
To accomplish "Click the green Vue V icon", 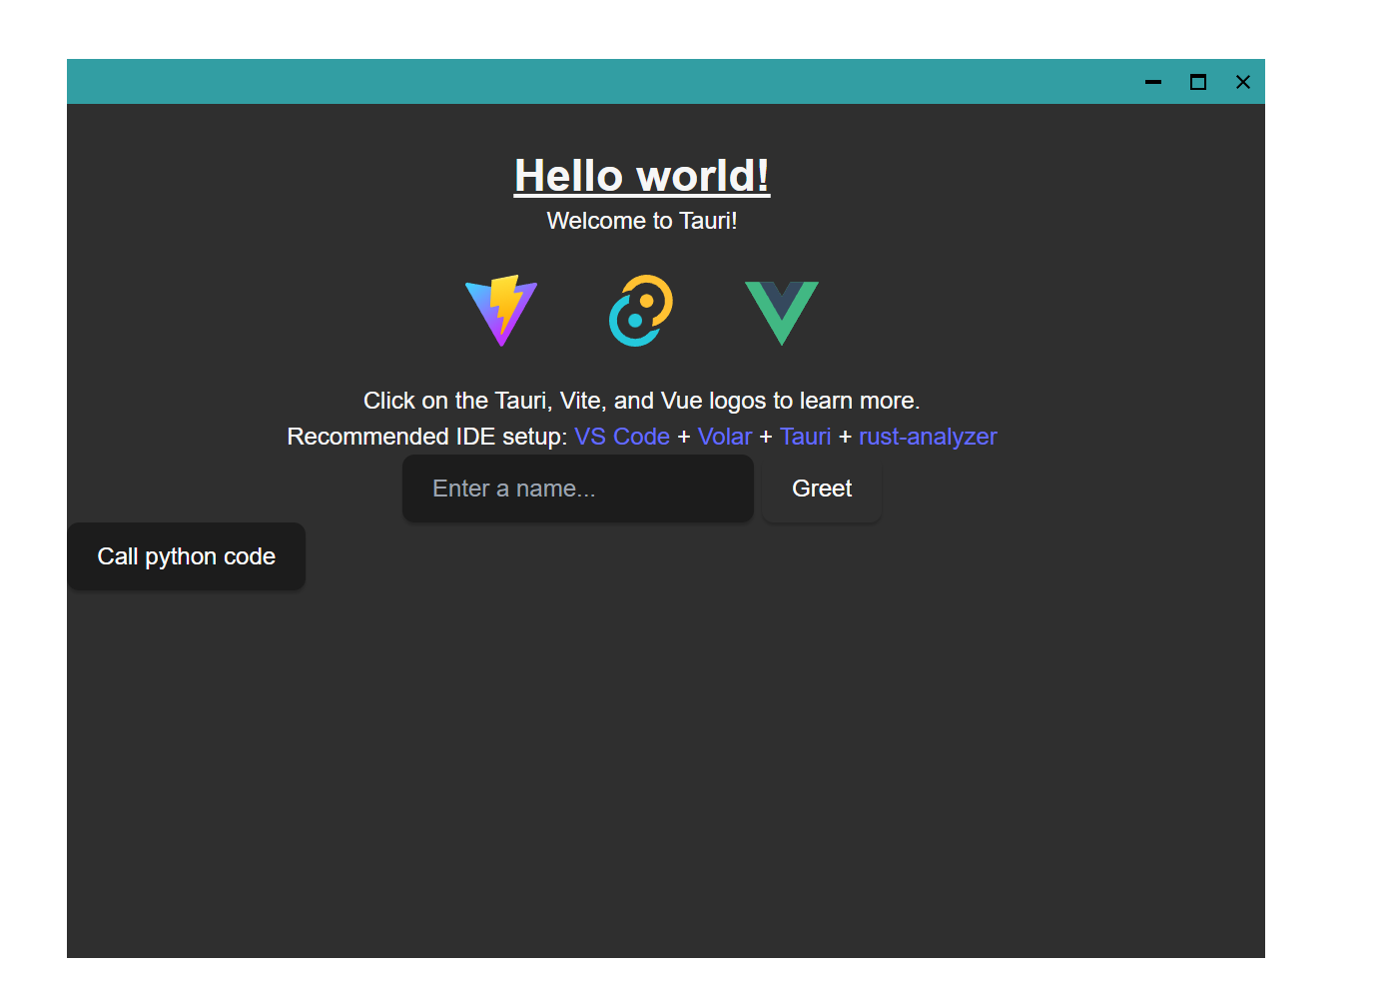I will [x=782, y=311].
